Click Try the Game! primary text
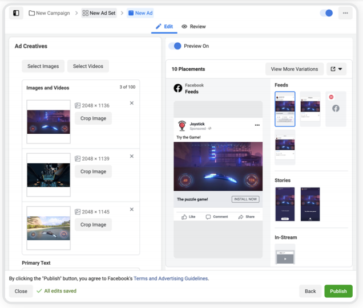The width and height of the screenshot is (363, 308). click(x=188, y=137)
